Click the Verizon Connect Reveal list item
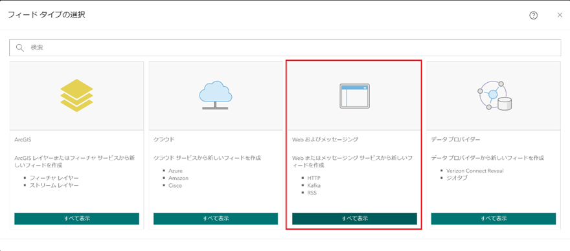Viewport: 570px width, 251px height. [475, 171]
